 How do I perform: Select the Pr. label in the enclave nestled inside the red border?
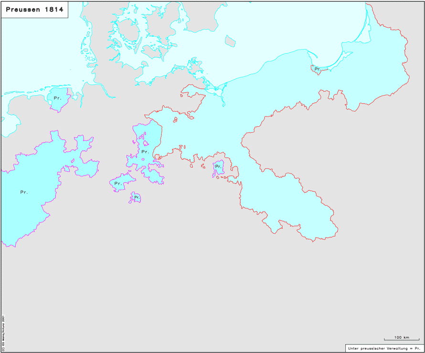(x=218, y=166)
